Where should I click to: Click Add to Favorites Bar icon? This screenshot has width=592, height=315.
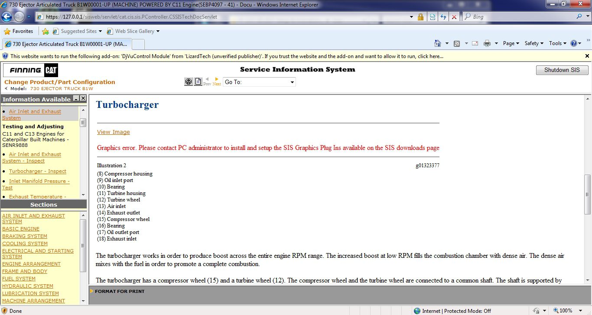(46, 31)
